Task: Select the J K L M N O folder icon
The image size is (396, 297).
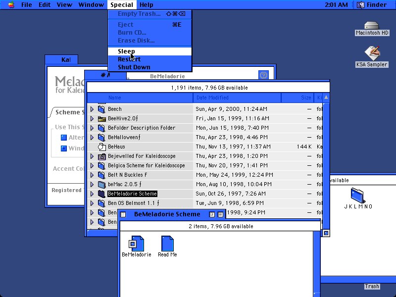Action: 358,196
